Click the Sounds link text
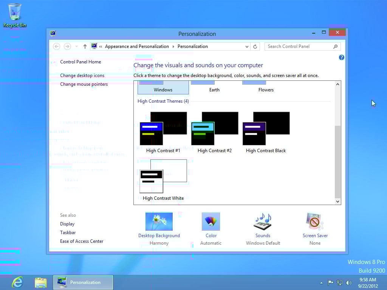The height and width of the screenshot is (290, 387). tap(263, 236)
